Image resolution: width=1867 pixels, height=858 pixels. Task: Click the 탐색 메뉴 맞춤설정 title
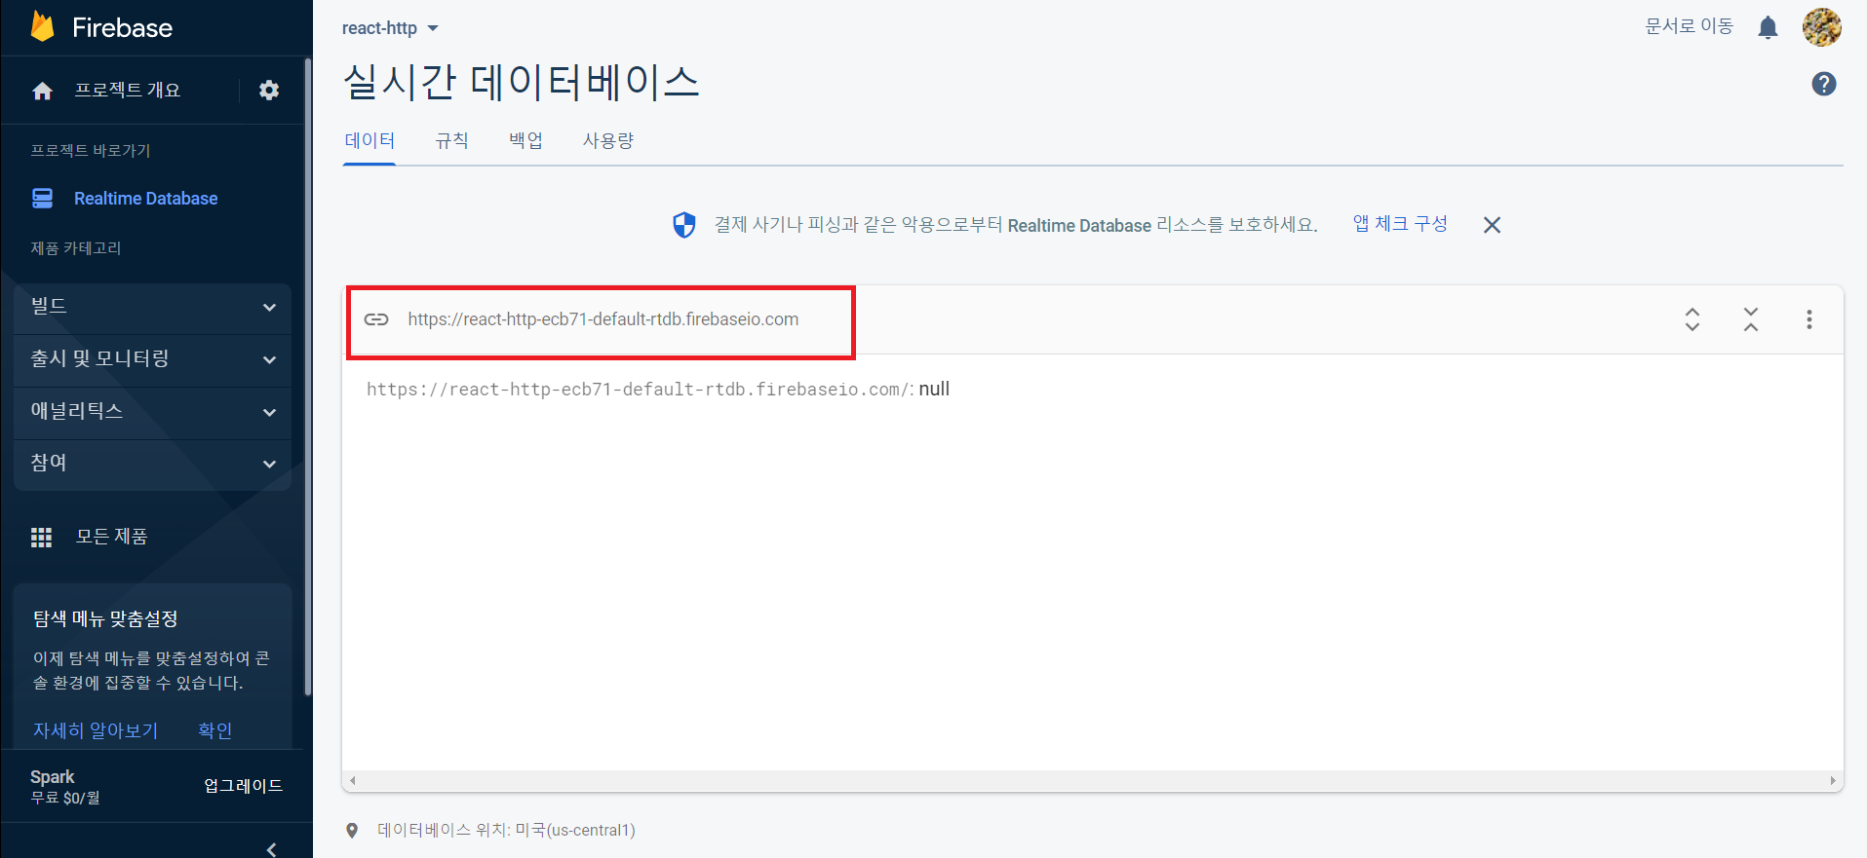(x=105, y=619)
